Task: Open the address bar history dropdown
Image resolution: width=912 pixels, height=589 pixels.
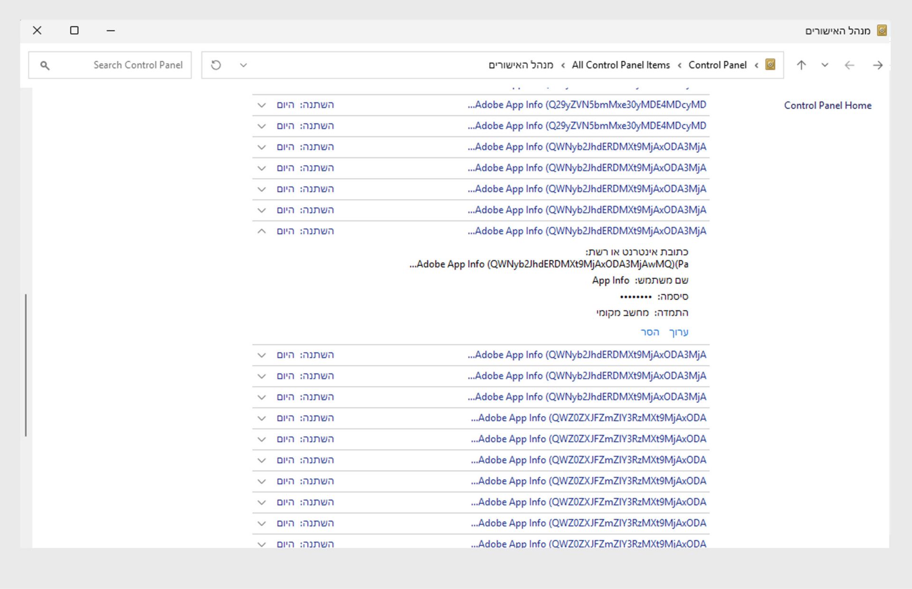Action: (x=243, y=65)
